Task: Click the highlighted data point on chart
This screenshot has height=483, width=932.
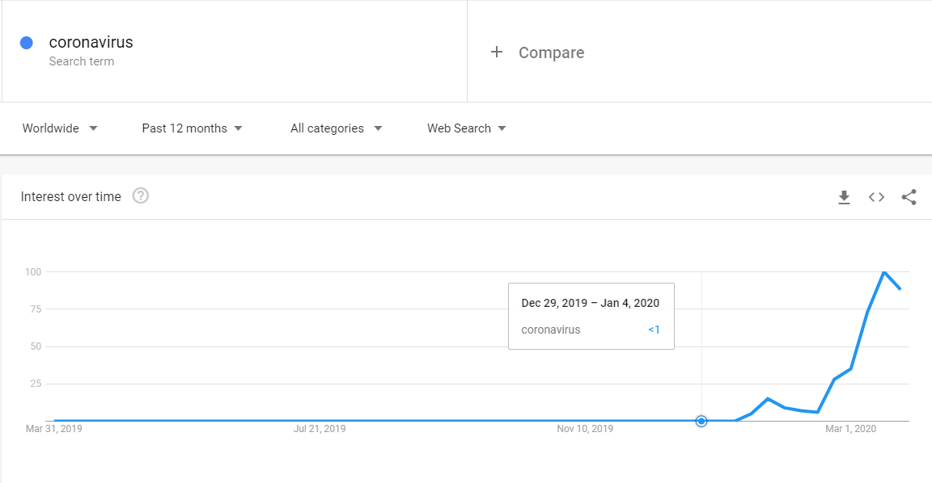Action: click(701, 421)
